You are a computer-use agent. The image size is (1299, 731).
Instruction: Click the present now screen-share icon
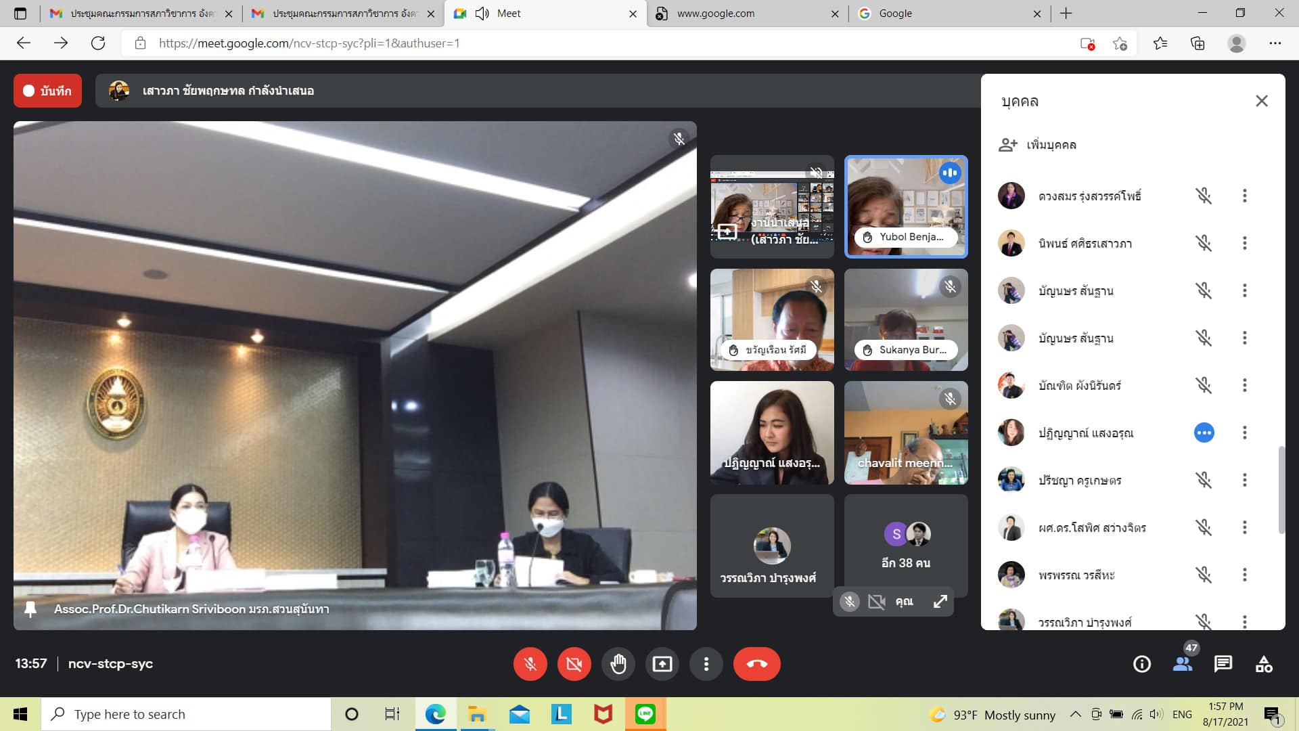(662, 664)
